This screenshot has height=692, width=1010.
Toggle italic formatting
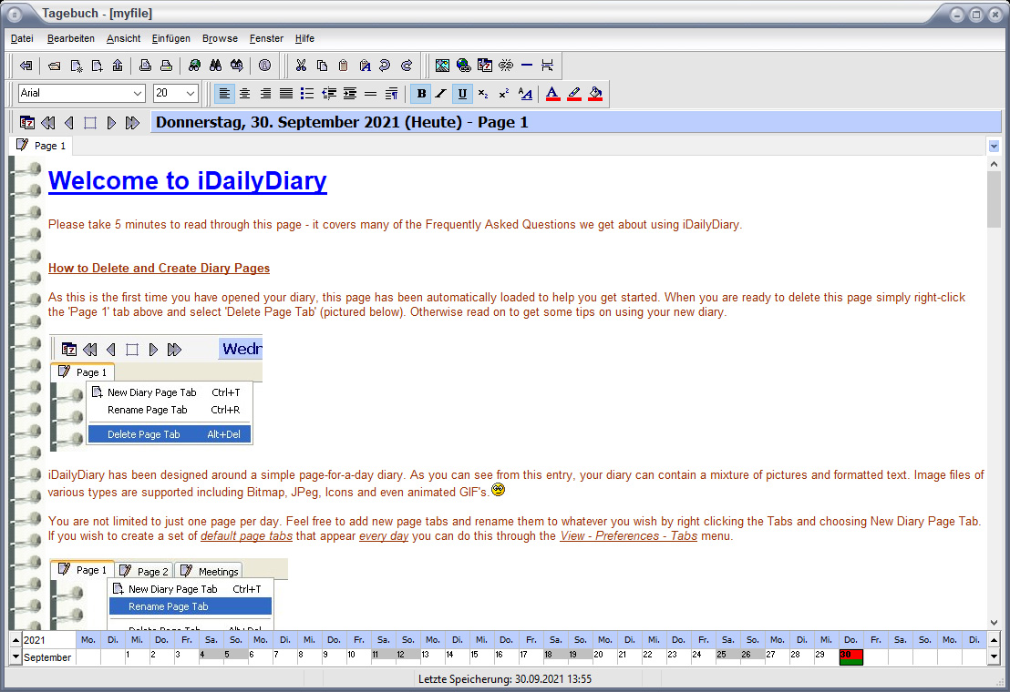pos(441,94)
